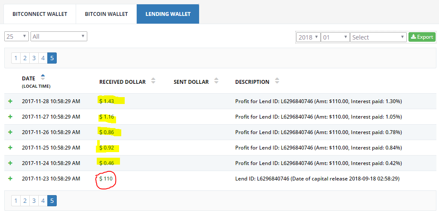Go to page 4 in bottom pagination

pyautogui.click(x=43, y=201)
